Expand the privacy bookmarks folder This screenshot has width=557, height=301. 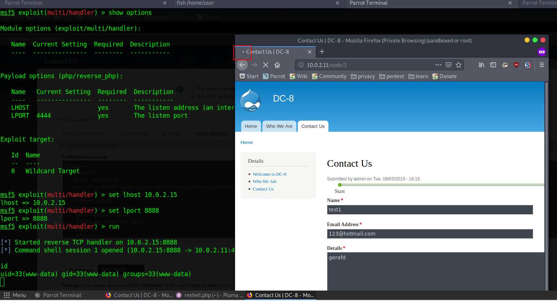tap(363, 76)
